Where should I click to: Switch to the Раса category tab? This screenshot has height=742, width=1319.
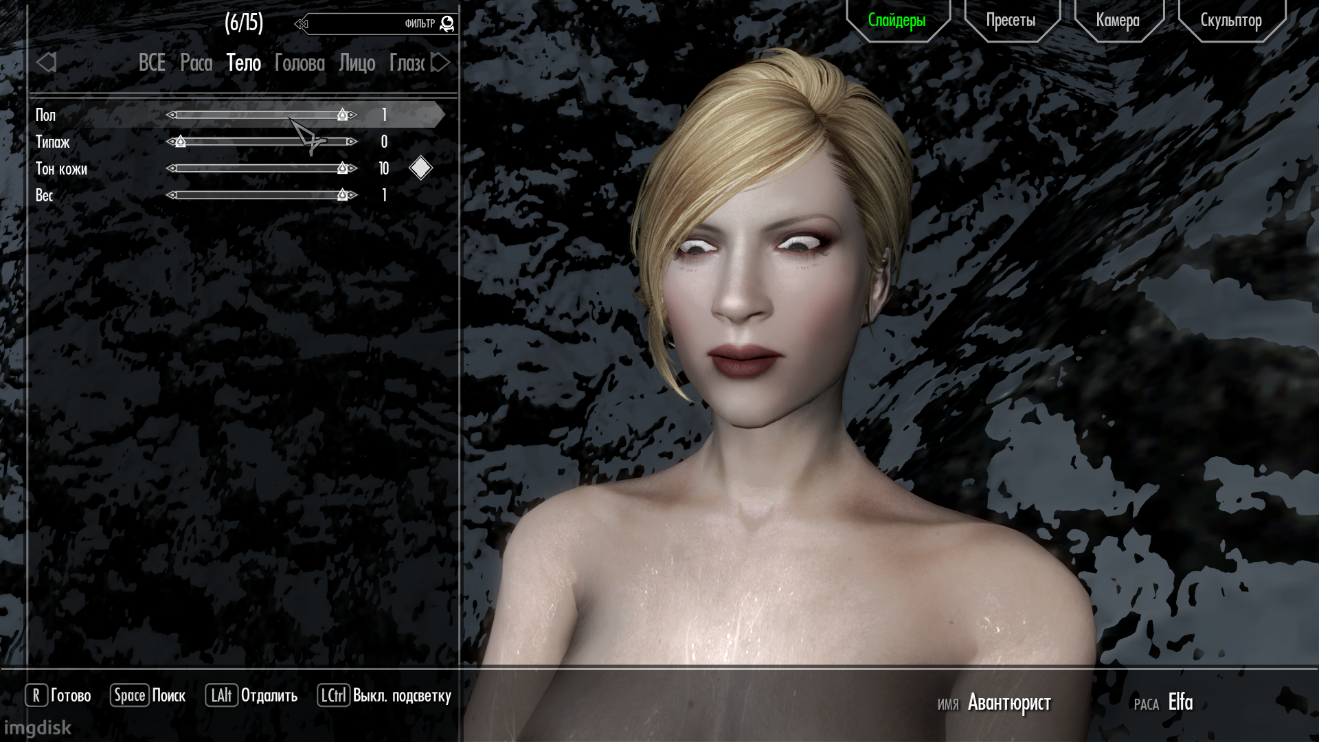tap(196, 63)
